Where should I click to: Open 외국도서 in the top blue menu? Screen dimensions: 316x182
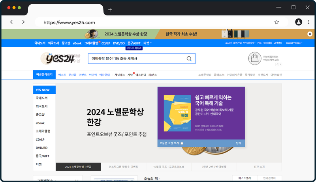53,43
